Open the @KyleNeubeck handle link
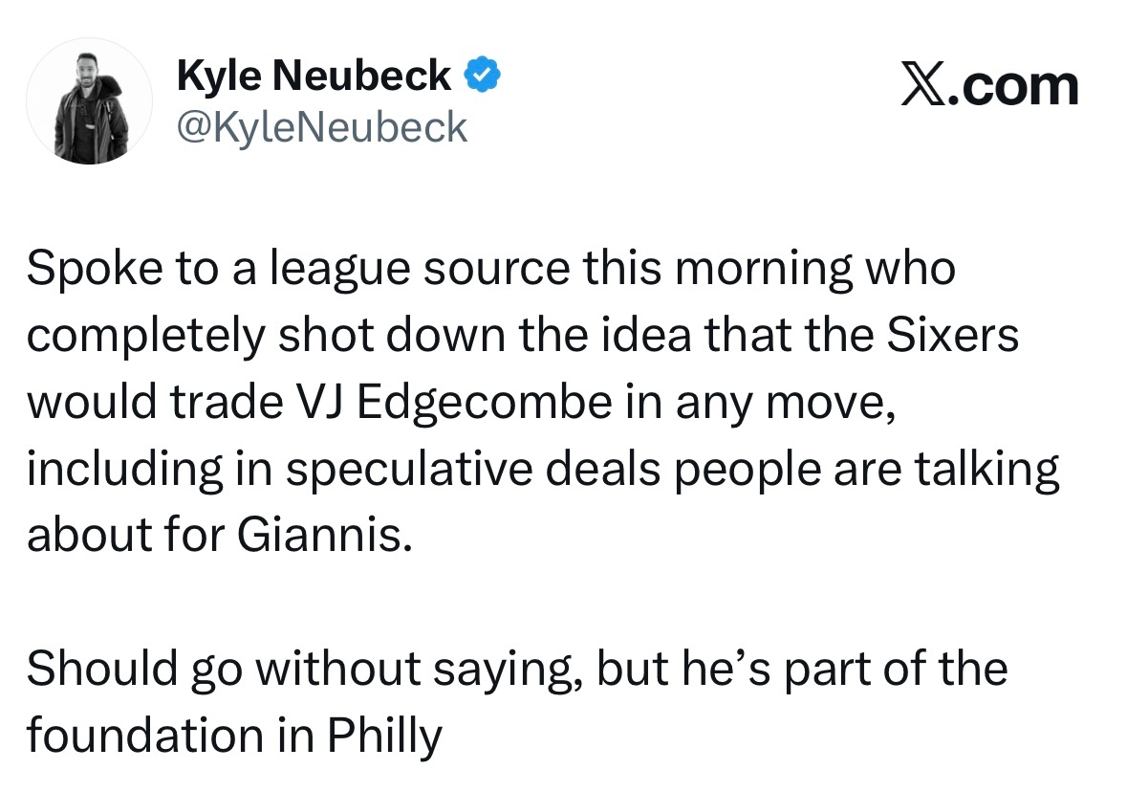Screen dimensions: 1127x792 322,127
